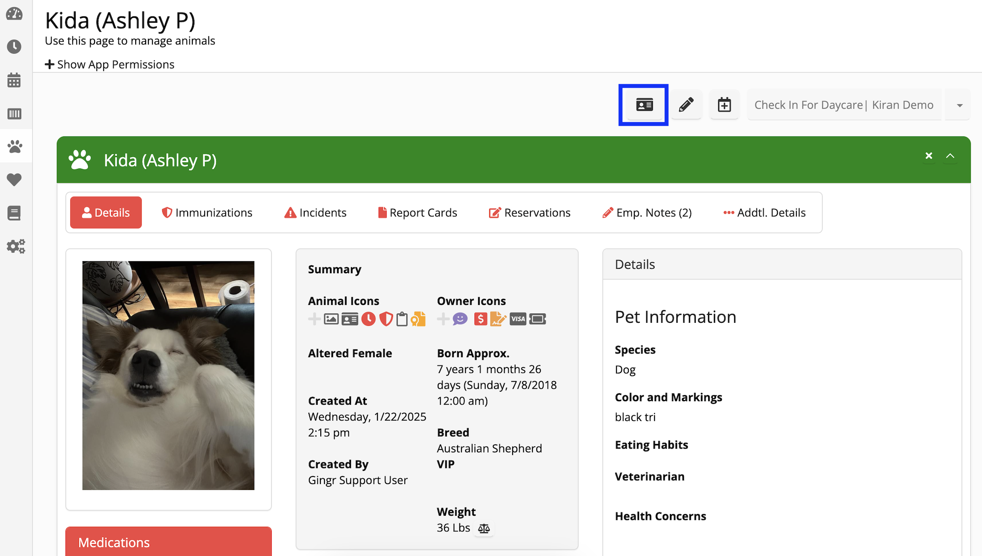The image size is (982, 556).
Task: Expand Show App Permissions
Action: (x=109, y=64)
